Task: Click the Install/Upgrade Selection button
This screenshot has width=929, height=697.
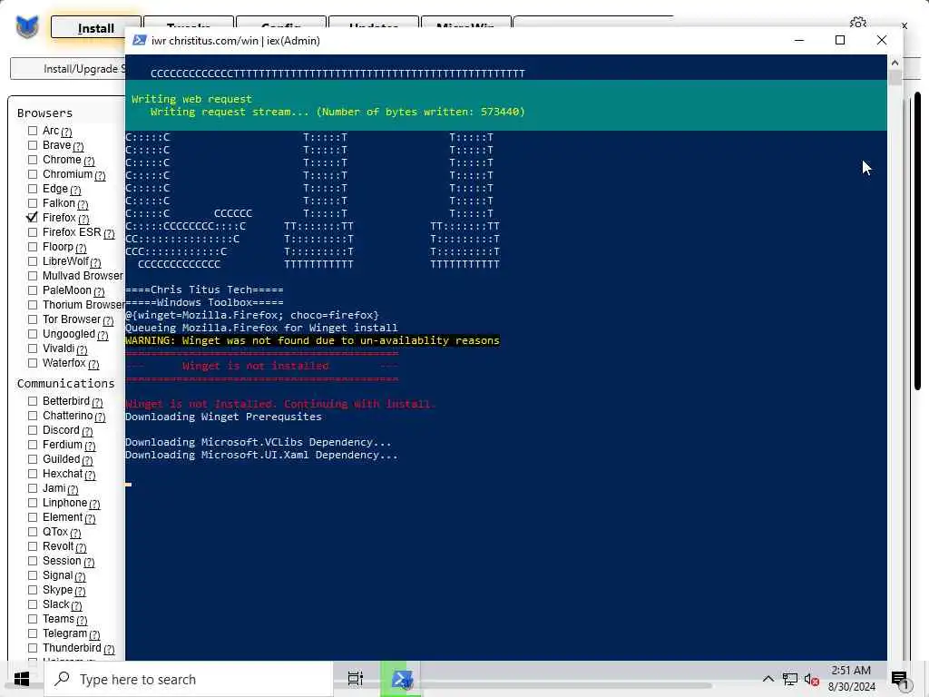Action: [67, 69]
